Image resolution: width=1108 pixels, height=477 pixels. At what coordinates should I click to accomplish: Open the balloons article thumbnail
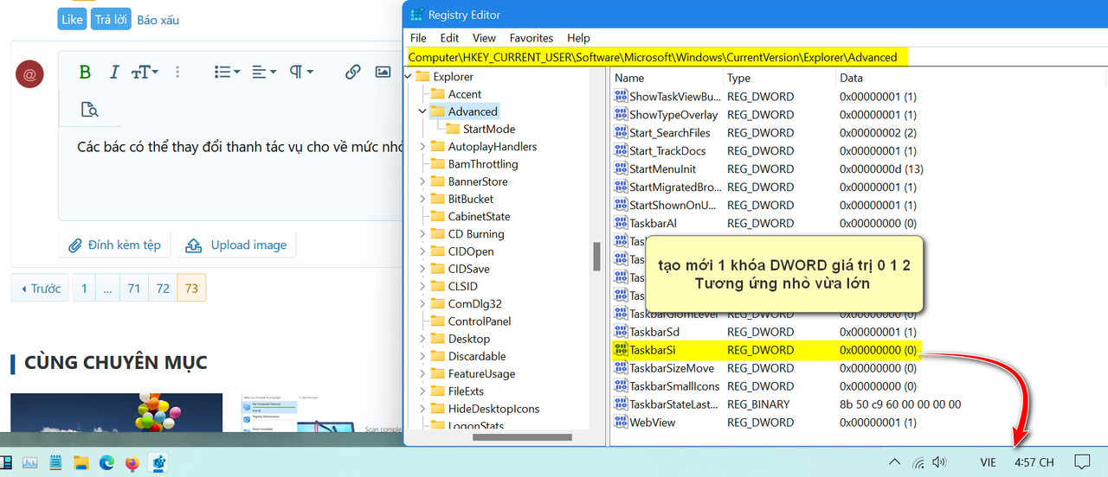[116, 412]
